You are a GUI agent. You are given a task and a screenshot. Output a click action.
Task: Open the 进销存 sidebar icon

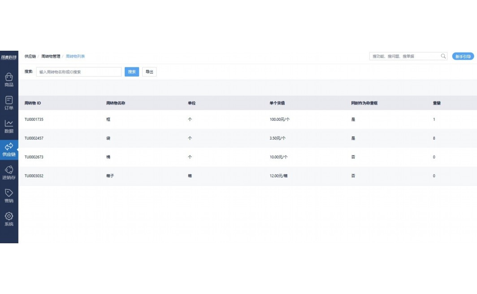point(9,173)
